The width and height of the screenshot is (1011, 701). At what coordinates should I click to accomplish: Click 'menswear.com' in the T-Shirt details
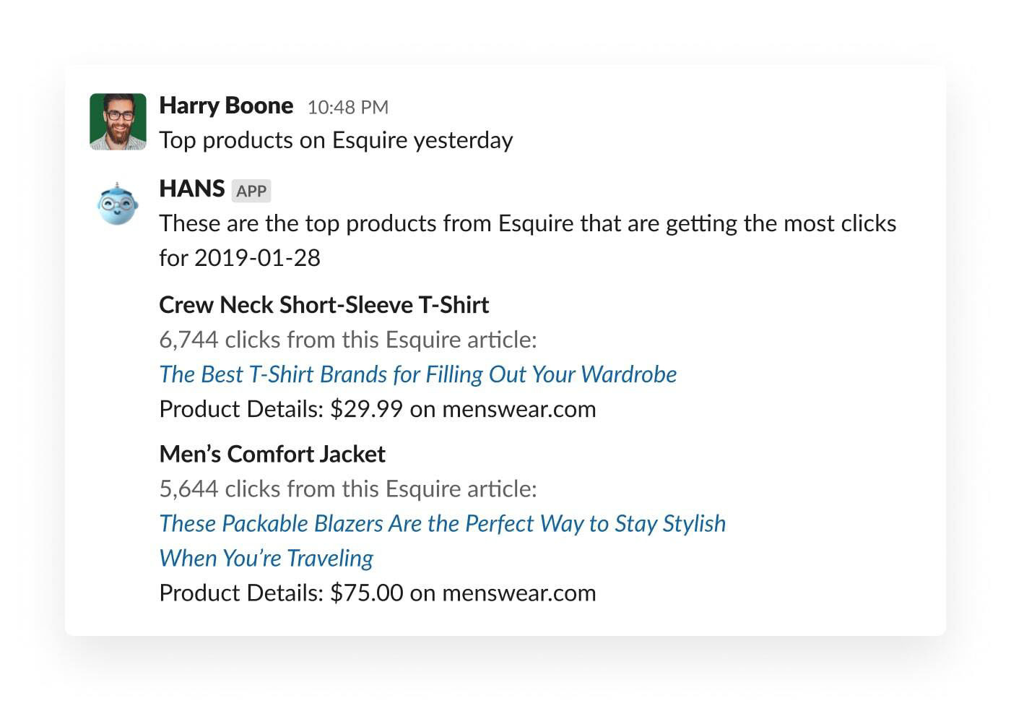(x=519, y=409)
